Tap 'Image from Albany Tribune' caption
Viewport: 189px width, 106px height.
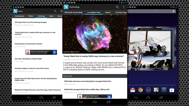(71, 52)
